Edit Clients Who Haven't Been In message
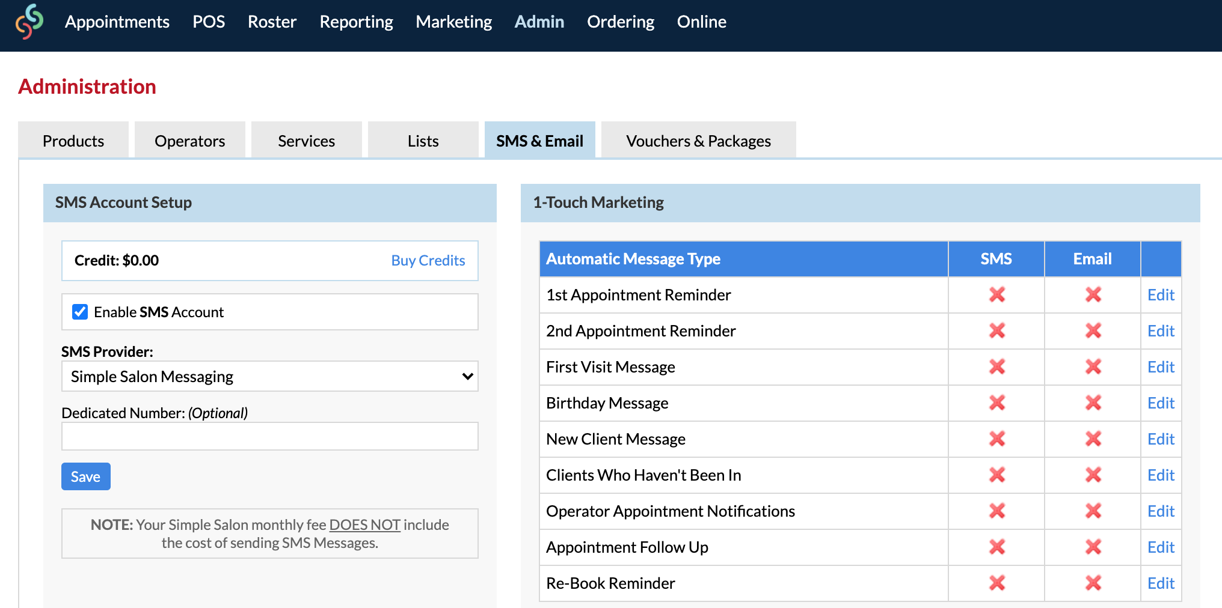The height and width of the screenshot is (608, 1222). click(1161, 475)
